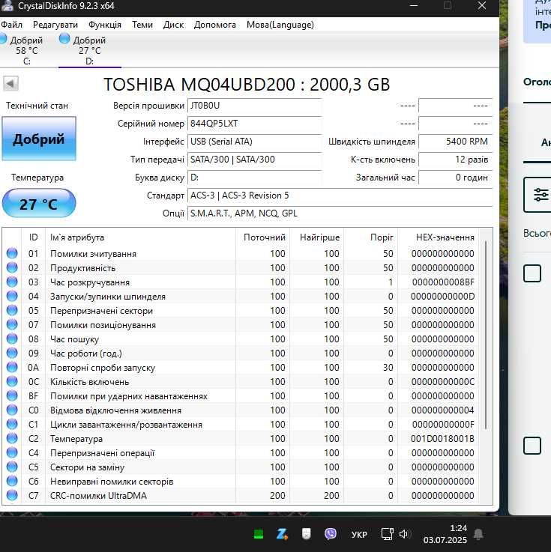
Task: Click the transfer mode field SATA/300
Action: [254, 160]
